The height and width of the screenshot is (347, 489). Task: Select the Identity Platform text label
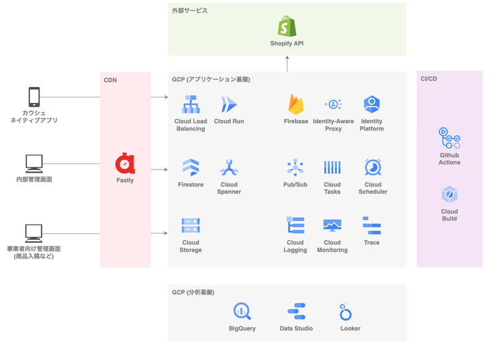coord(372,125)
